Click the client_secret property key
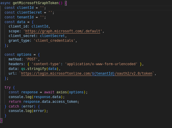Screen dimensions: 172x128 pyautogui.click(x=22, y=36)
